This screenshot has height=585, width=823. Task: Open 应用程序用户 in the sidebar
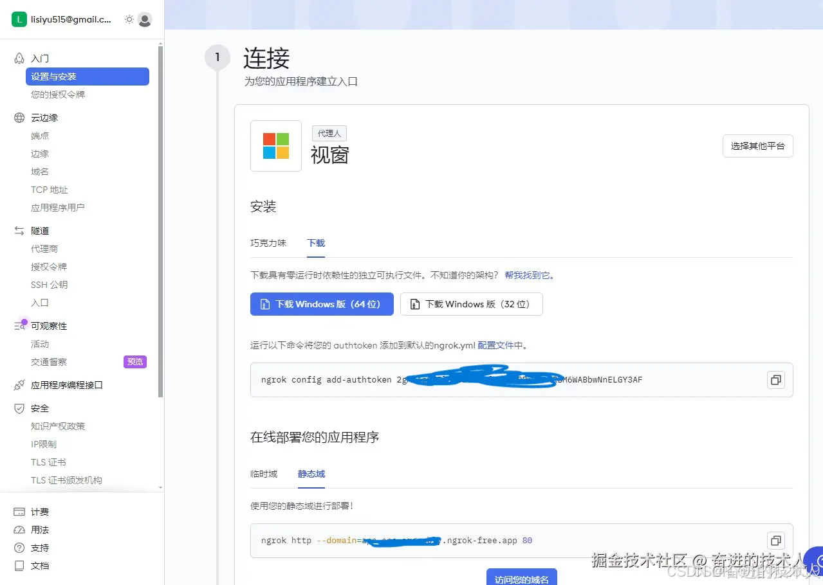58,208
